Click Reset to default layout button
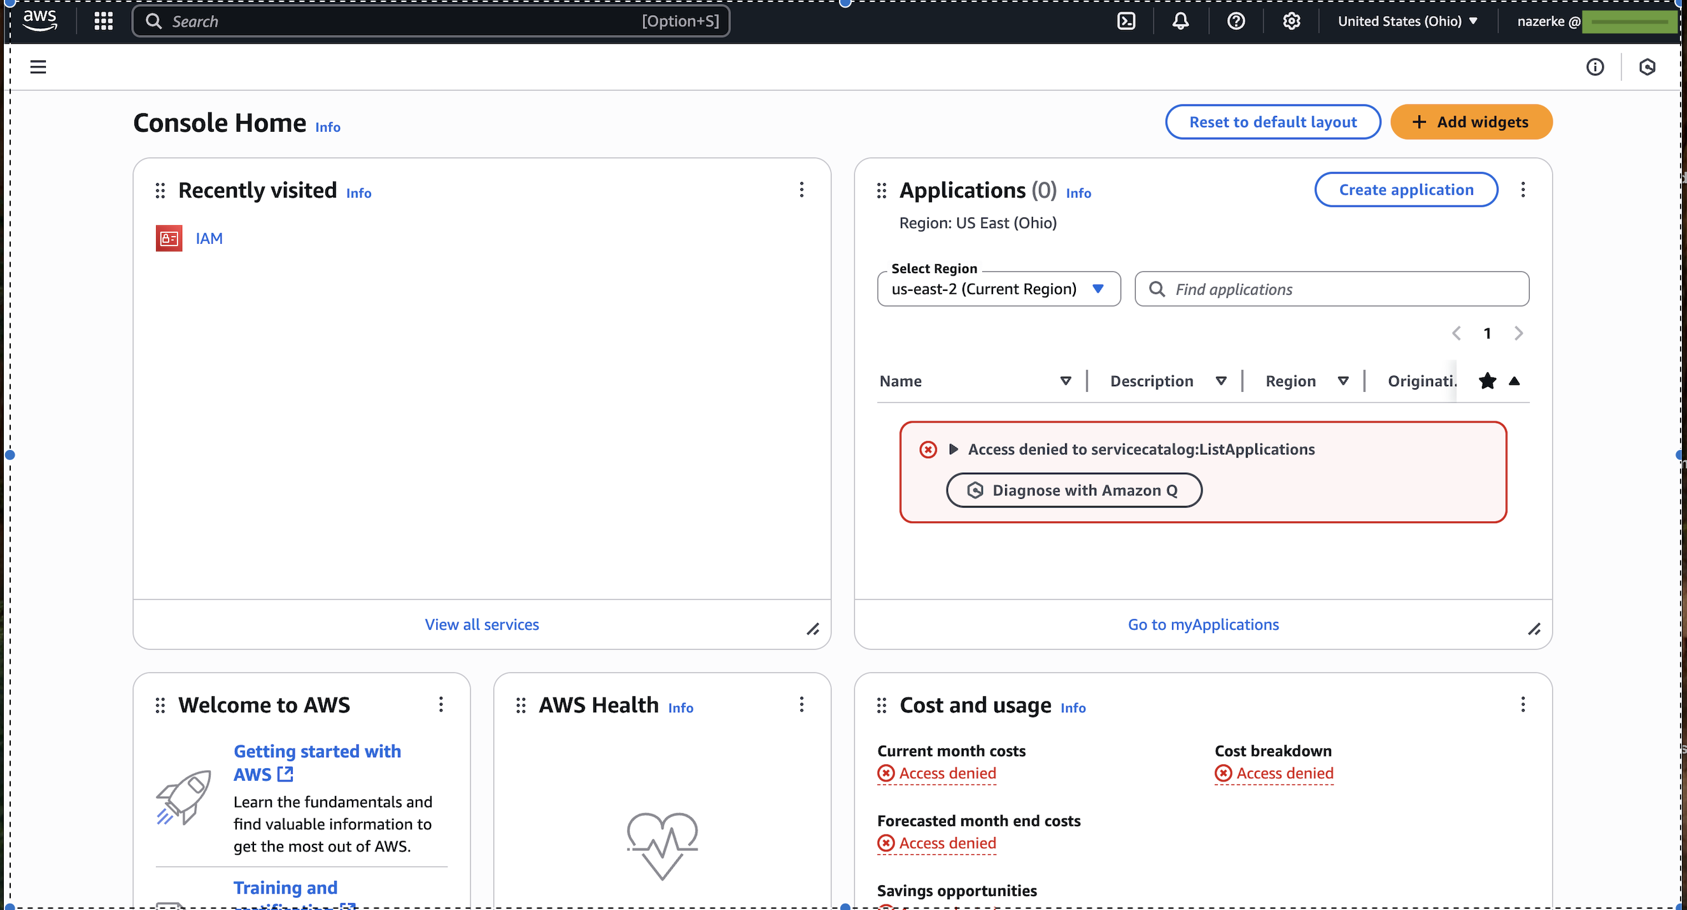Screen dimensions: 1687x910 pyautogui.click(x=1273, y=122)
